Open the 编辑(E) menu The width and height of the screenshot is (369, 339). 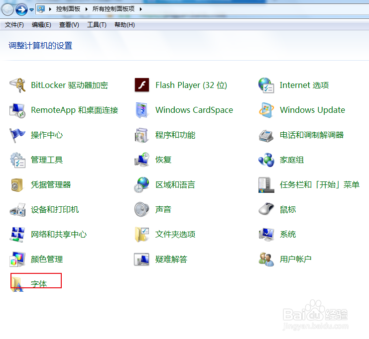click(41, 25)
